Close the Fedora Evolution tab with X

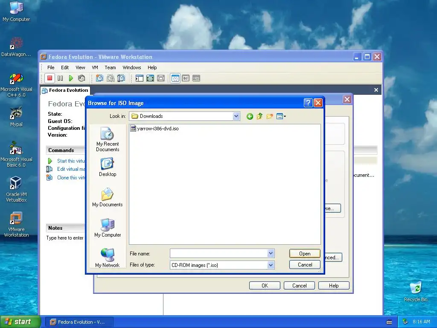coord(376,90)
